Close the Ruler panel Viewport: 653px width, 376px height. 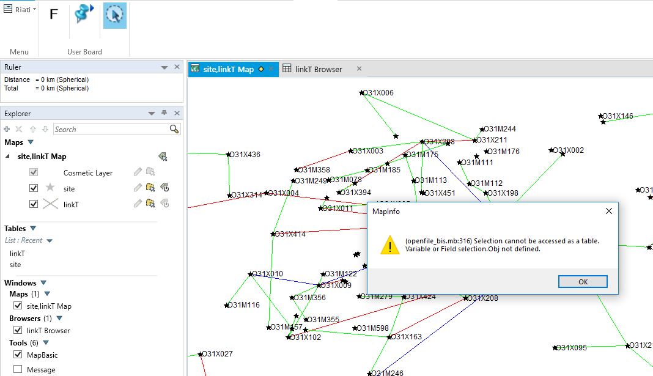(x=177, y=67)
